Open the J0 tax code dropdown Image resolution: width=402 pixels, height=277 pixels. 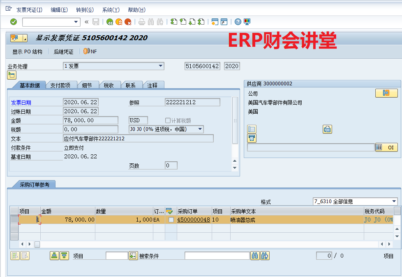point(200,129)
